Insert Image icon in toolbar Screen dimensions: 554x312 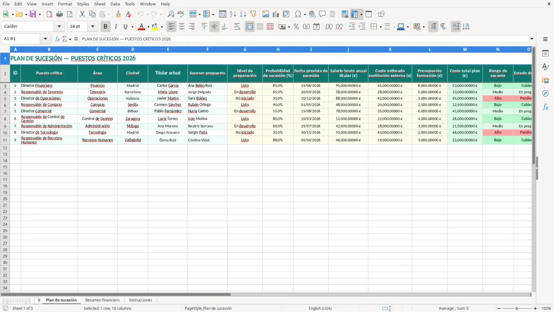(x=266, y=14)
